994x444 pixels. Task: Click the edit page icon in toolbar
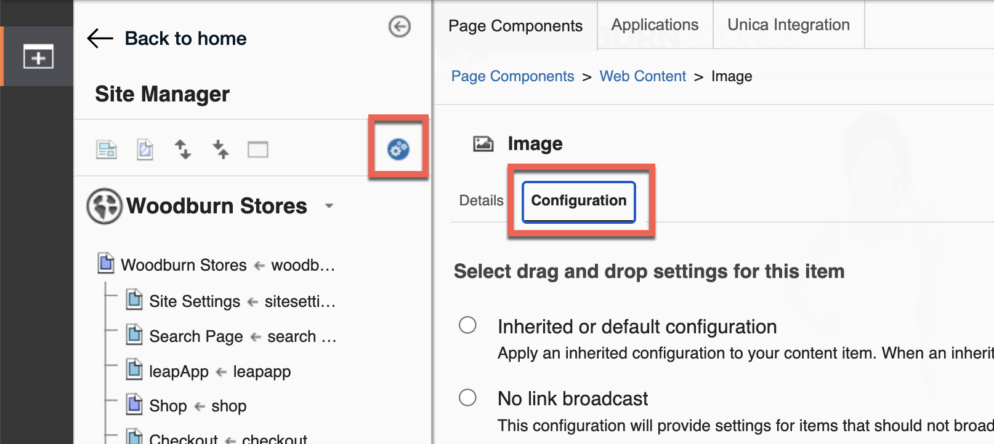[145, 149]
